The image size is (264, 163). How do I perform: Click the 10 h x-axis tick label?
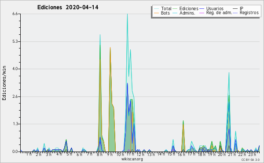[120, 154]
